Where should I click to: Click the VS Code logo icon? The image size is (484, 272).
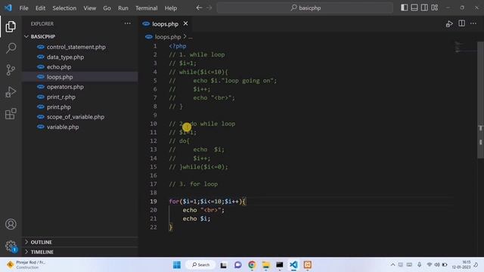(x=8, y=8)
